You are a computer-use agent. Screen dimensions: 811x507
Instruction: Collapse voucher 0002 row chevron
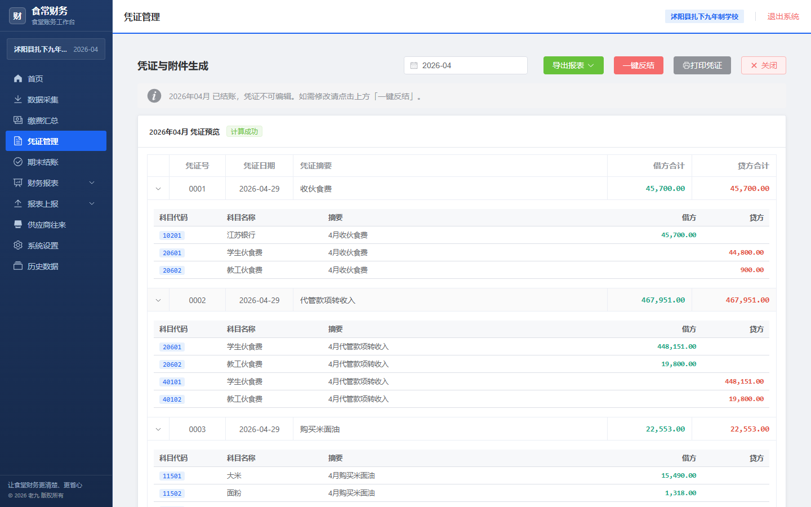158,300
